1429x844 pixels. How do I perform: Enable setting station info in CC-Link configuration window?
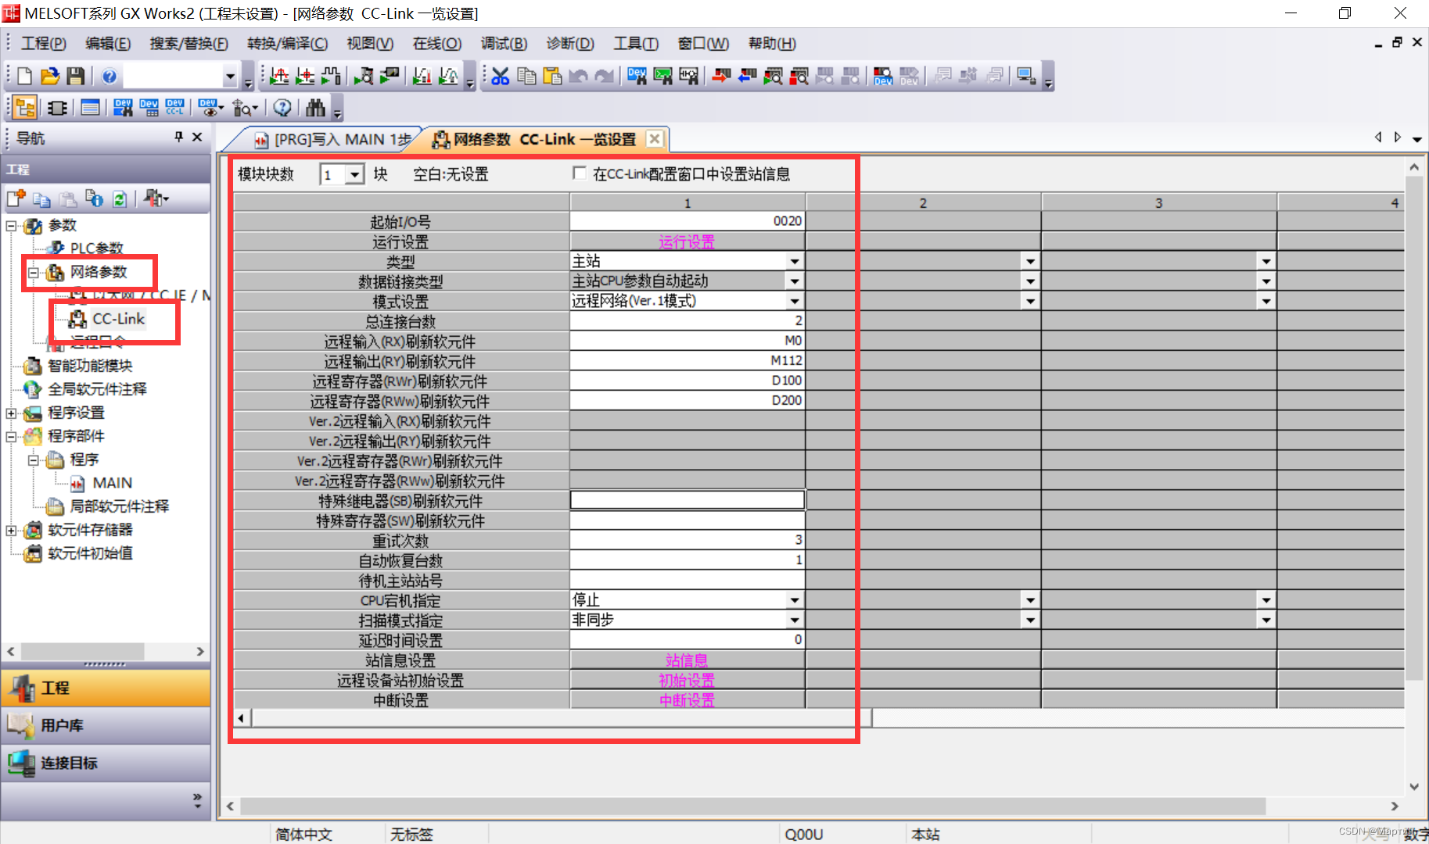click(580, 173)
